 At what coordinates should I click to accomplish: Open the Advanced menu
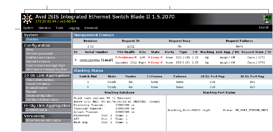(x=91, y=28)
